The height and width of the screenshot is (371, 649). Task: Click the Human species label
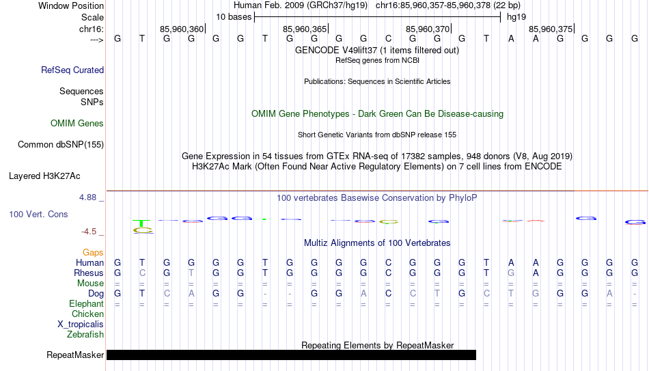(x=89, y=262)
